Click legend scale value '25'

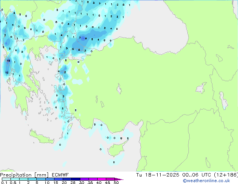[73, 182]
